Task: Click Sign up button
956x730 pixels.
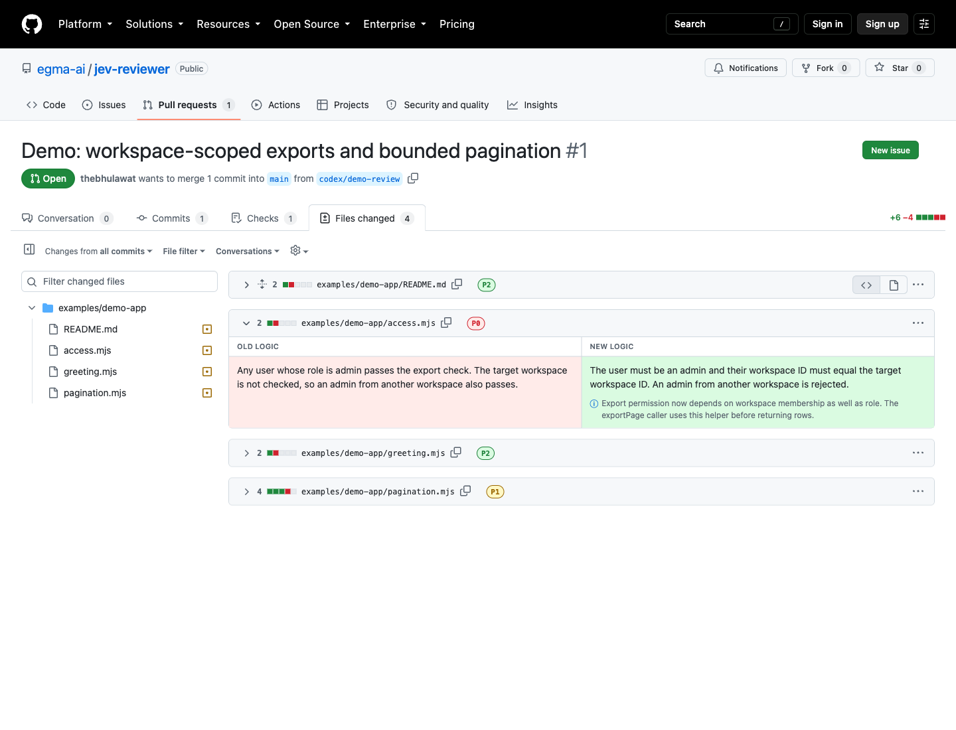Action: pyautogui.click(x=882, y=24)
